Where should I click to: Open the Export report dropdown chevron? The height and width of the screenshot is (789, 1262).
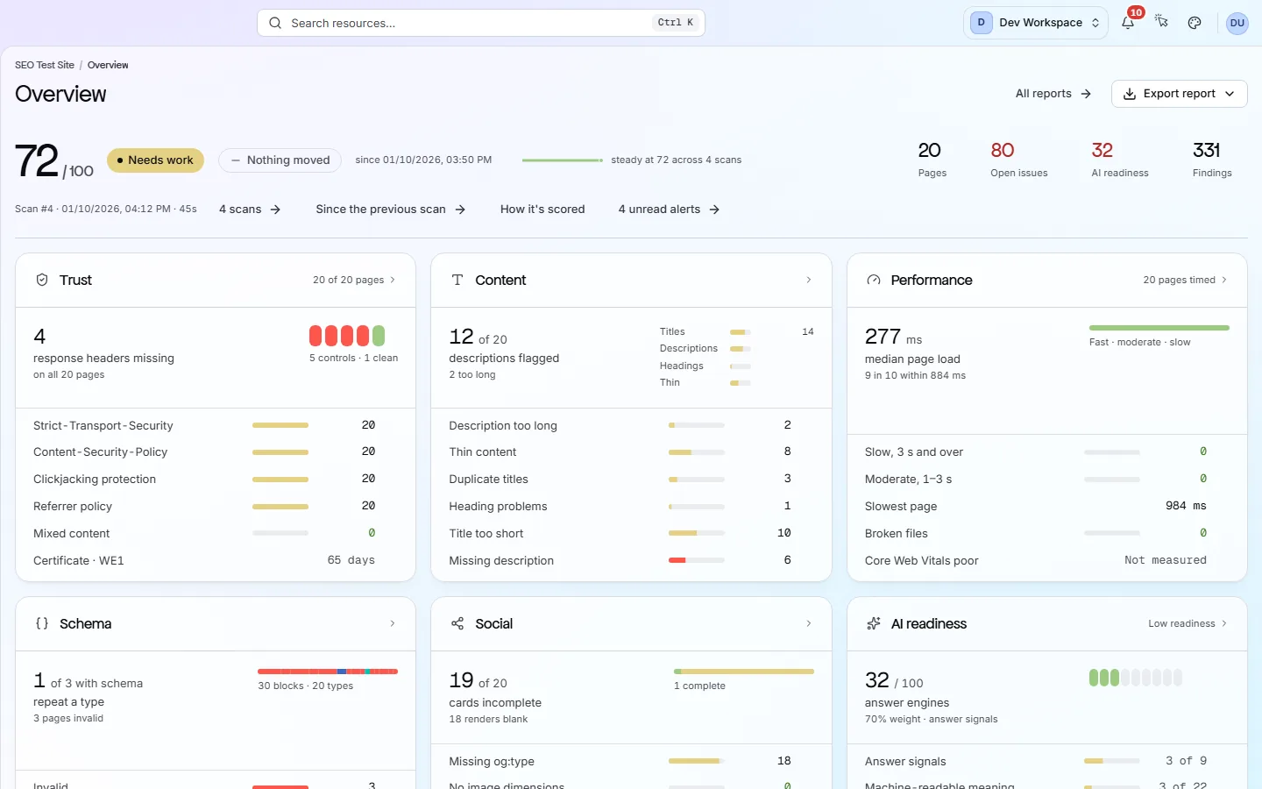pyautogui.click(x=1230, y=94)
